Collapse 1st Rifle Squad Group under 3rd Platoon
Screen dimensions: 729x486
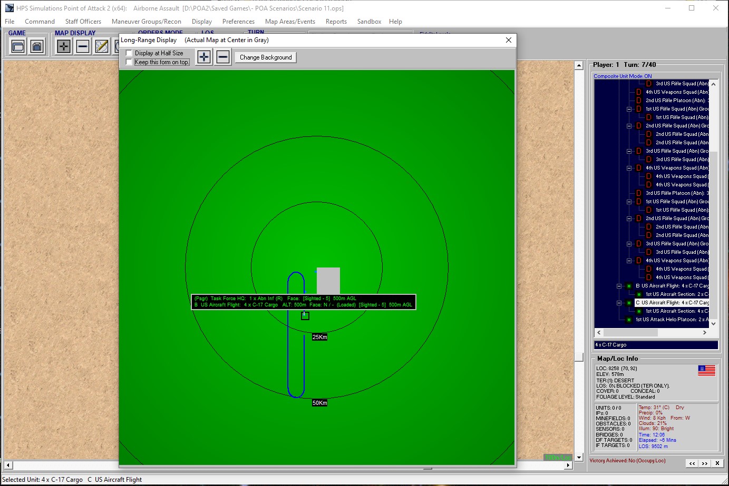pyautogui.click(x=629, y=202)
